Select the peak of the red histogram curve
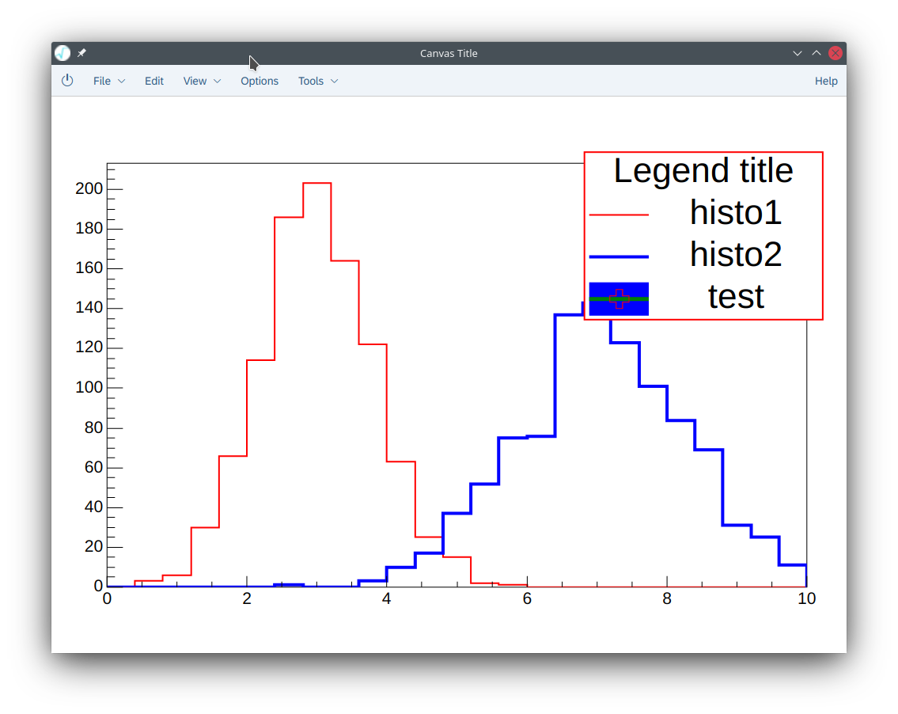Screen dimensions: 898x714 (x=316, y=183)
